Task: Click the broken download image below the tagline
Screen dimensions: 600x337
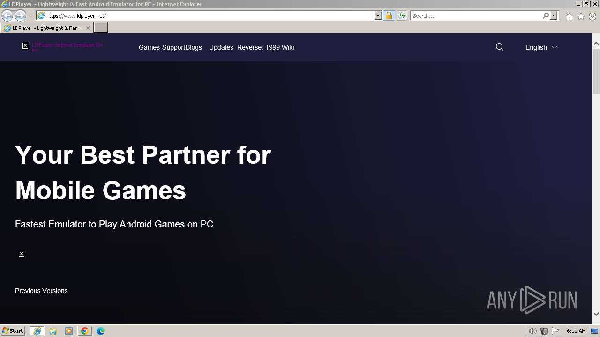Action: click(22, 254)
